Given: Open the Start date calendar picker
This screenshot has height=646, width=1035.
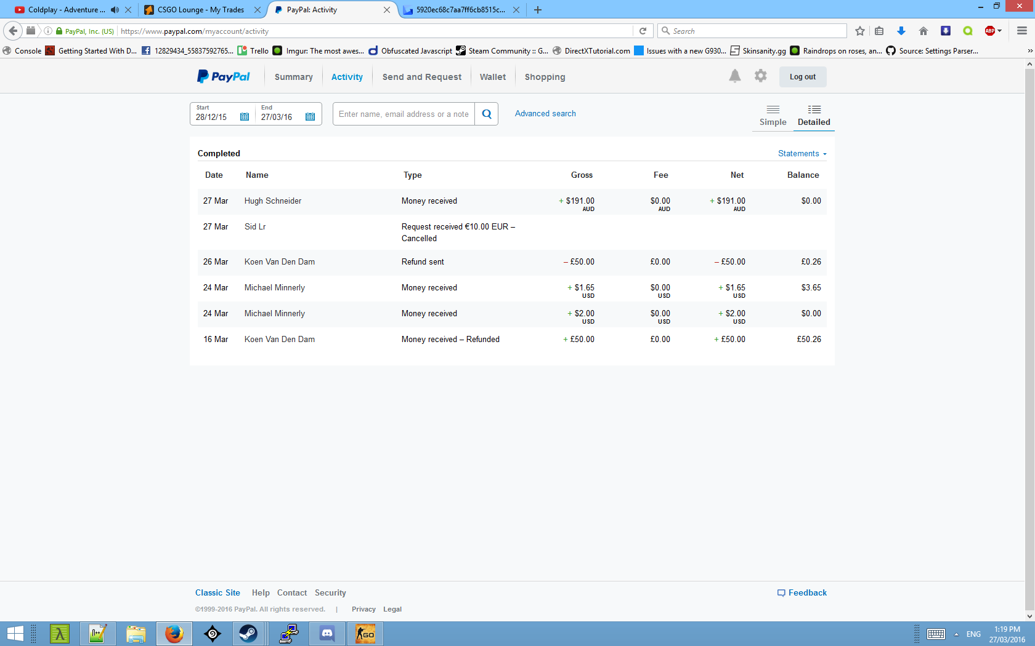Looking at the screenshot, I should click(245, 117).
